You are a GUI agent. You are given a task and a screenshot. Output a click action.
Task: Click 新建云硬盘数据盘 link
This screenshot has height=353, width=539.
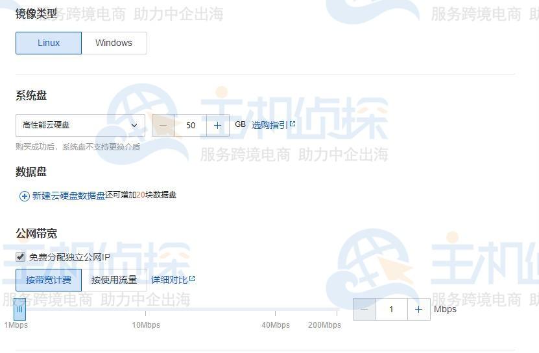(68, 196)
